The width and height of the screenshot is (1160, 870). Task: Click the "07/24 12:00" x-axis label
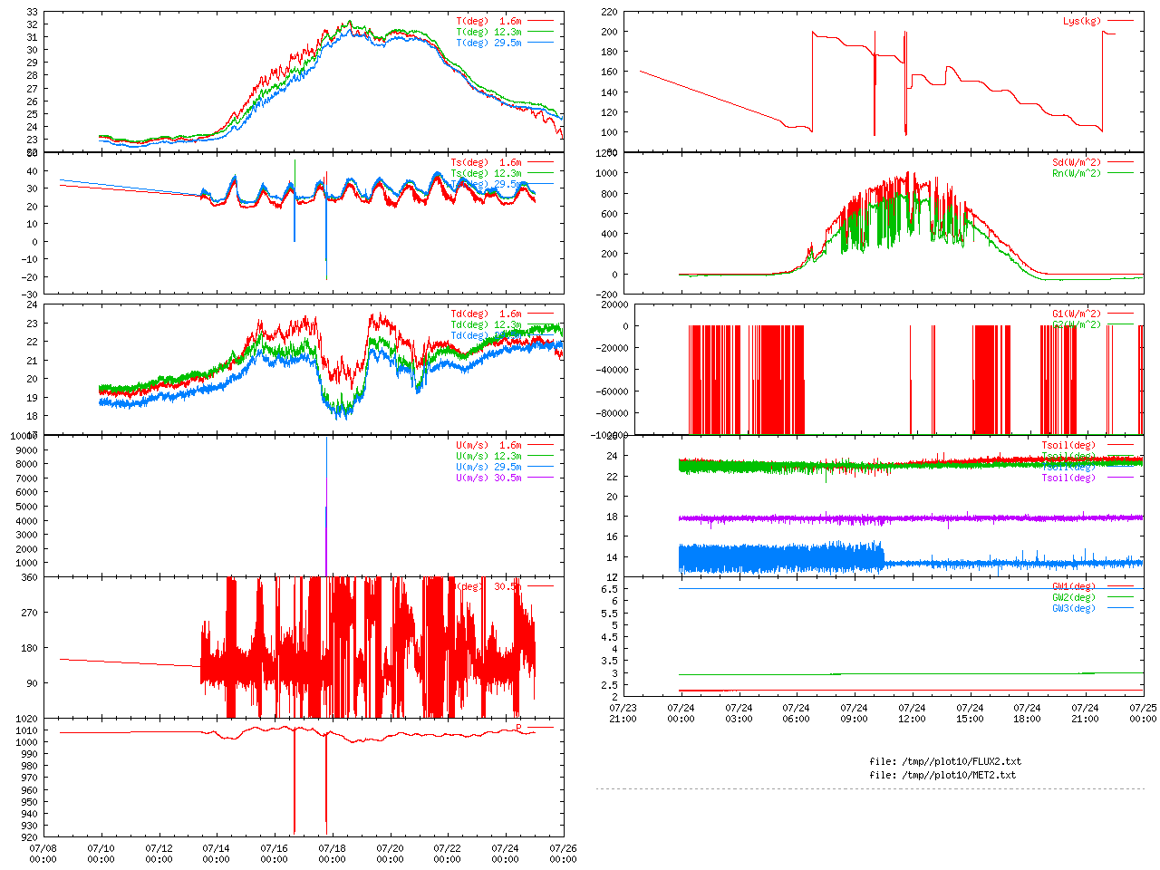(x=912, y=713)
